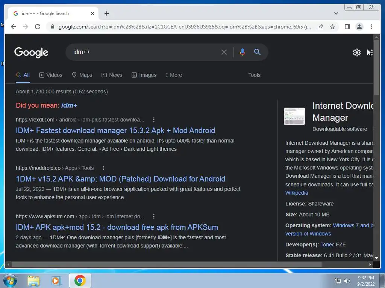This screenshot has width=385, height=288.
Task: Click the www.apksum.com result URL
Action: pos(80,216)
